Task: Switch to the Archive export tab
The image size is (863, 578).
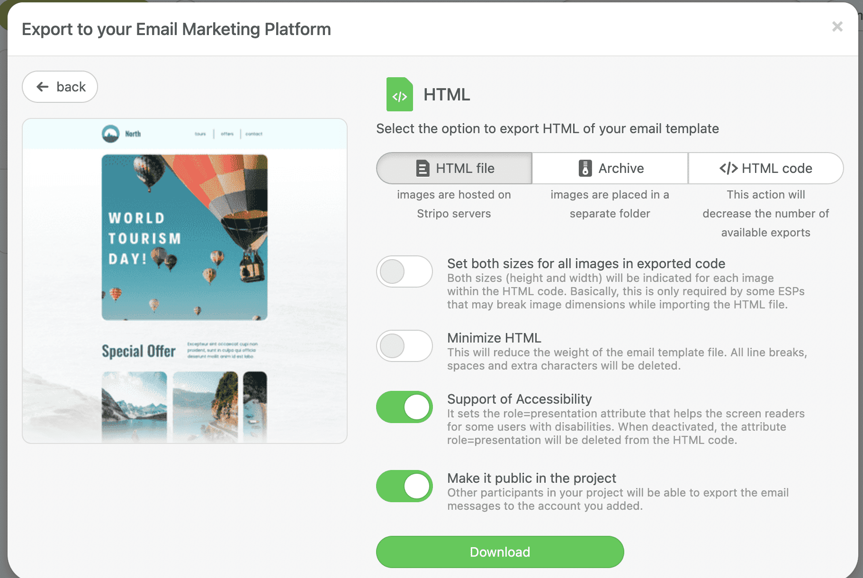Action: pos(610,168)
